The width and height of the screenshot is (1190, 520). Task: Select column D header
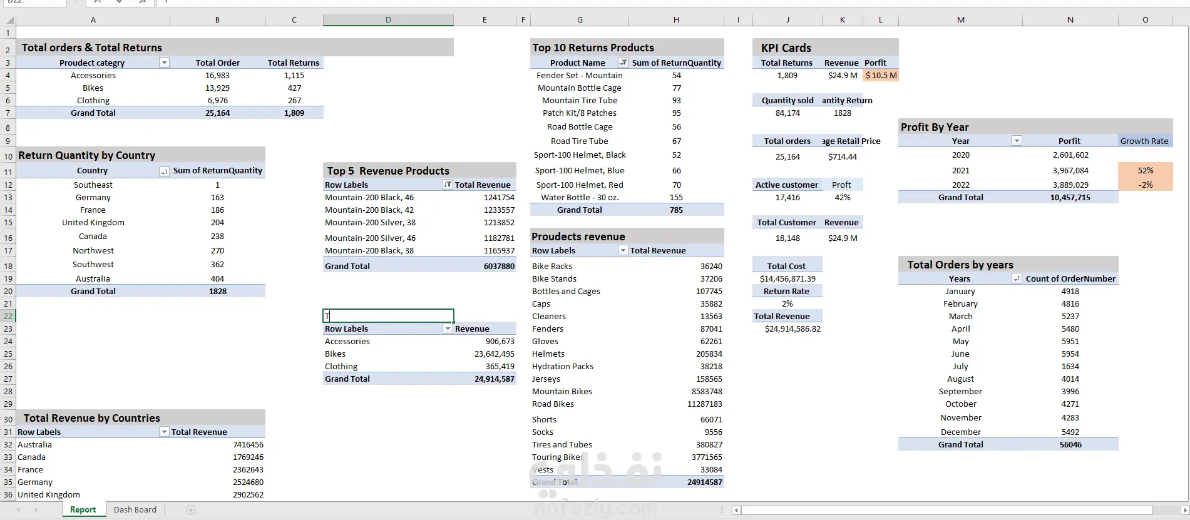[x=388, y=20]
